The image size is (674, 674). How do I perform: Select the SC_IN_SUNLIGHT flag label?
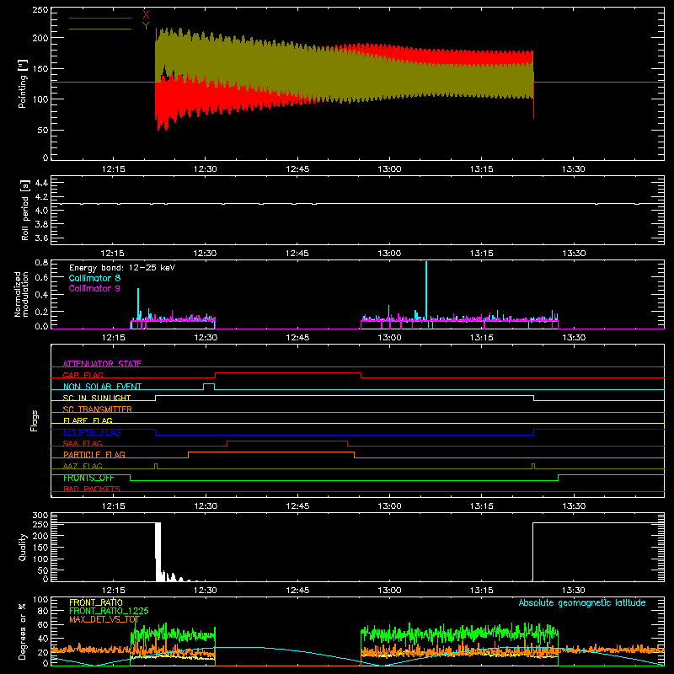97,398
